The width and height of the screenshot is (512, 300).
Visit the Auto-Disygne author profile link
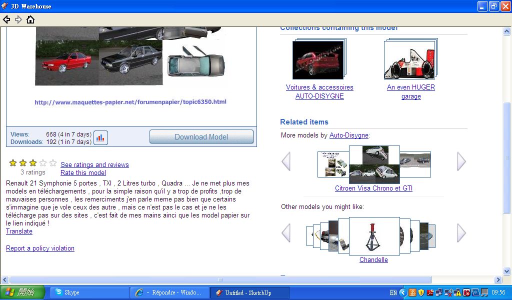[348, 135]
